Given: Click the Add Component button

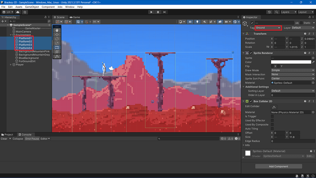Looking at the screenshot, I should click(x=278, y=166).
